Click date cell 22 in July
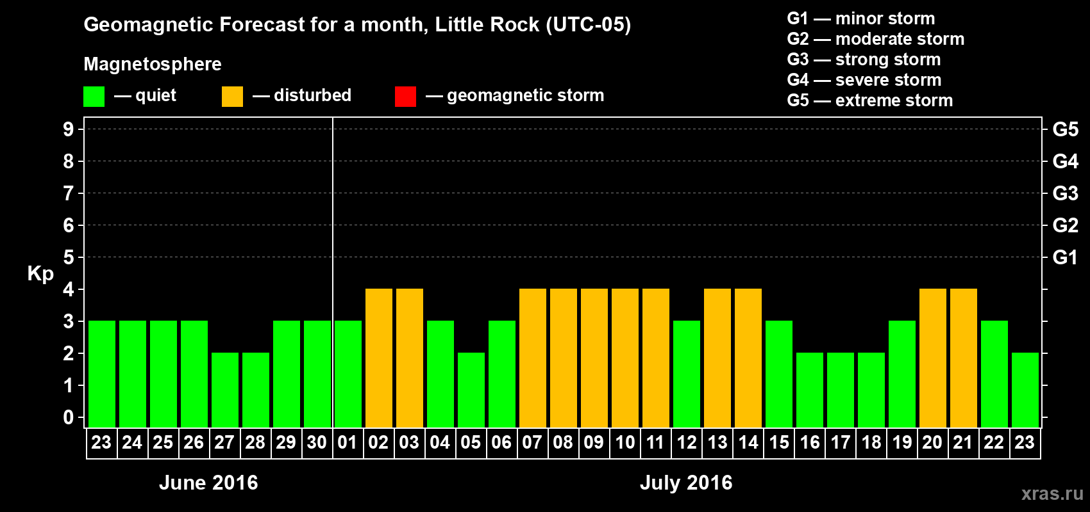This screenshot has height=512, width=1090. click(x=994, y=443)
